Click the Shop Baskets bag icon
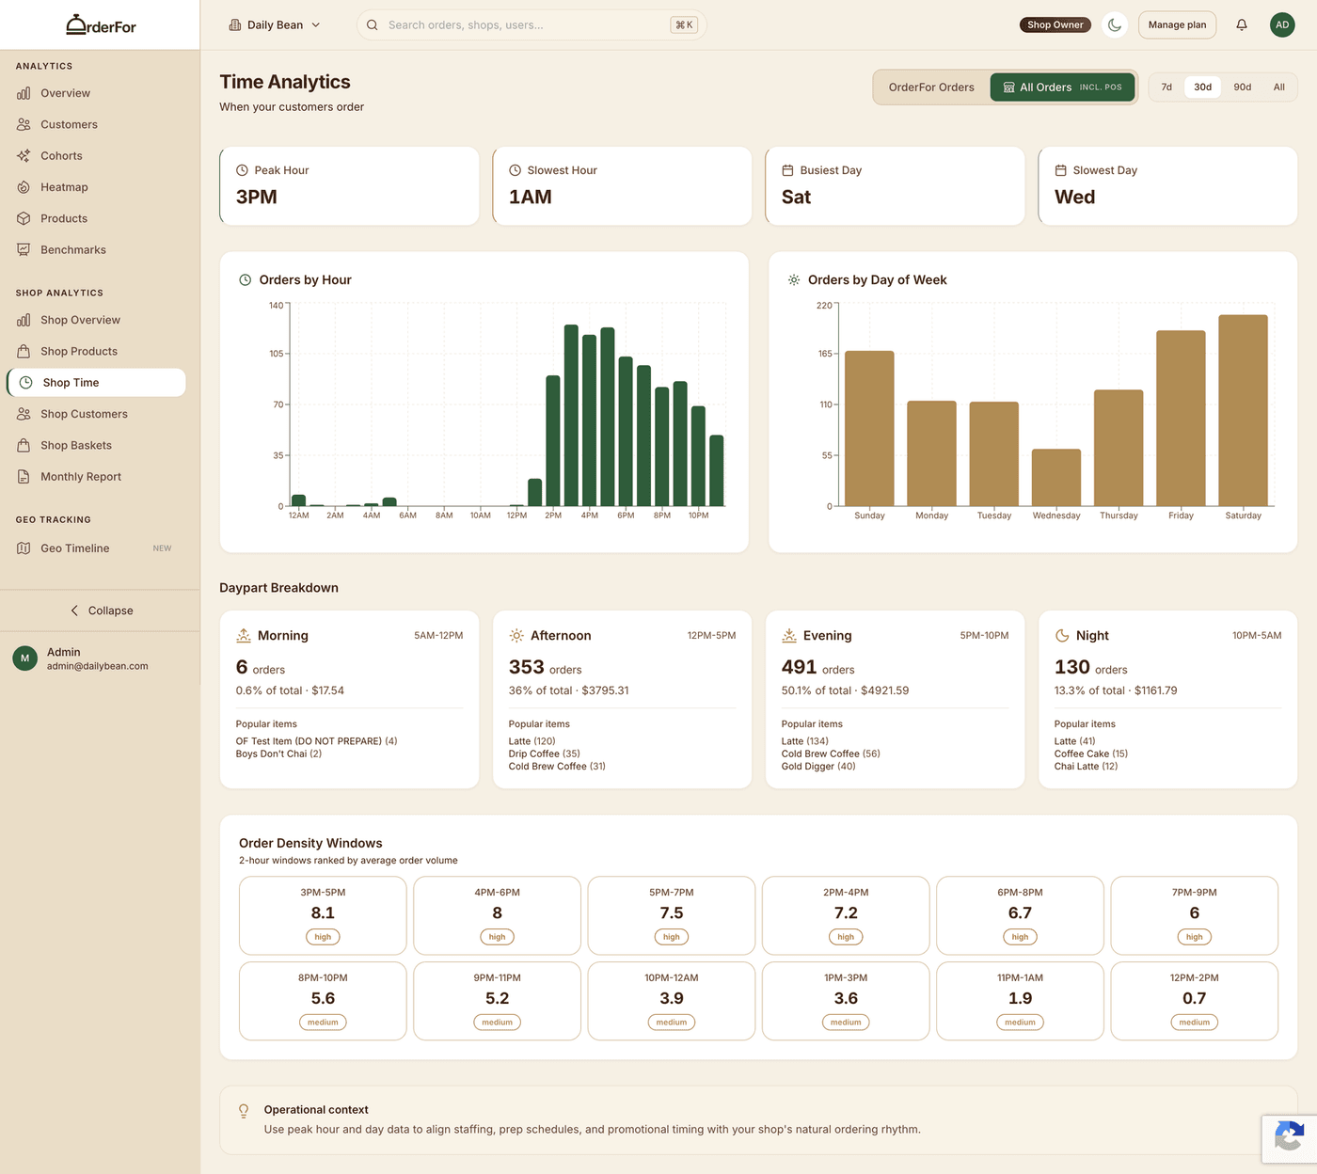The height and width of the screenshot is (1174, 1317). click(24, 446)
